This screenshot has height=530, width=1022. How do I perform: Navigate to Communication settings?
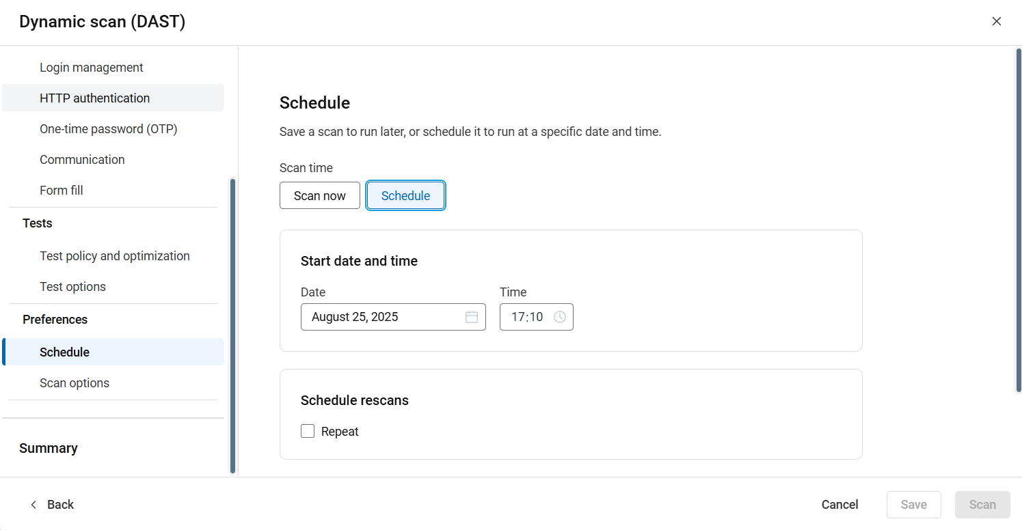coord(82,160)
